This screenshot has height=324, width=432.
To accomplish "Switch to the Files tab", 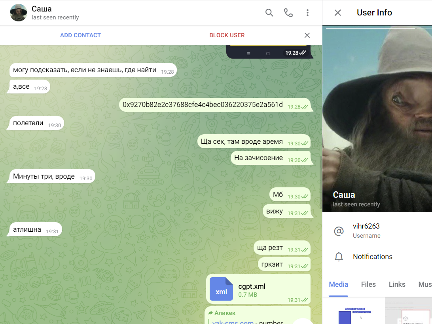I will click(368, 284).
